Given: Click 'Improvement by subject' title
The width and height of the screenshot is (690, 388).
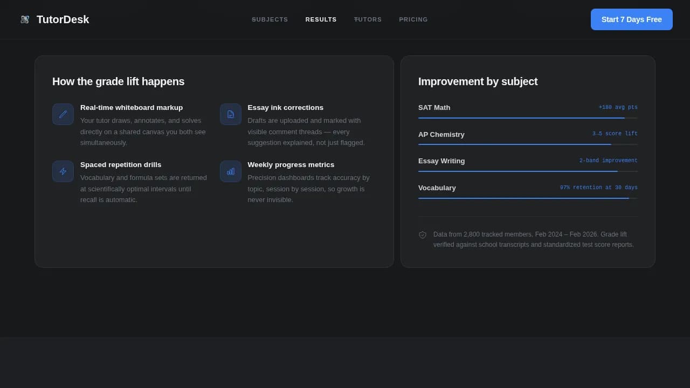Looking at the screenshot, I should pos(478,81).
